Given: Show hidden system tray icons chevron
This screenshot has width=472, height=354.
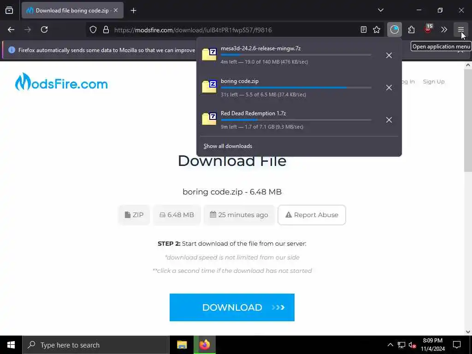Looking at the screenshot, I should (x=390, y=345).
